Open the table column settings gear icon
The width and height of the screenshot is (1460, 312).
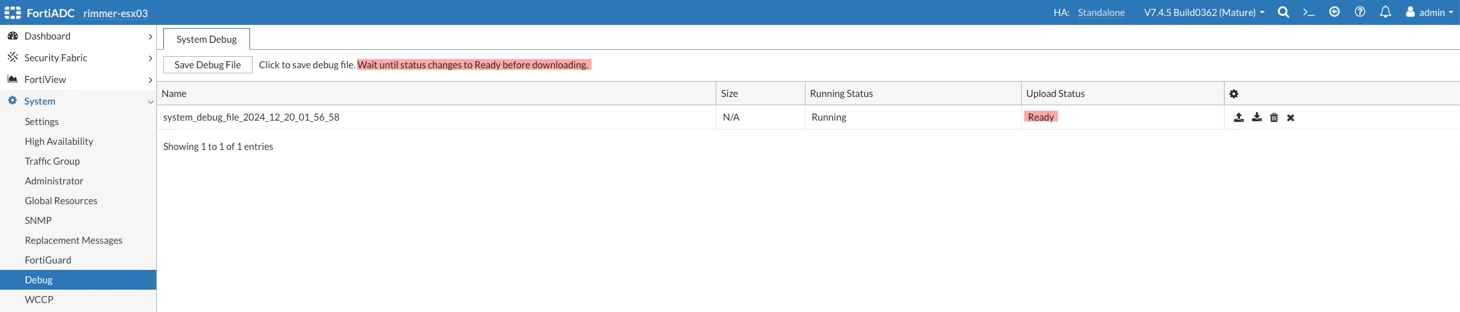1234,94
